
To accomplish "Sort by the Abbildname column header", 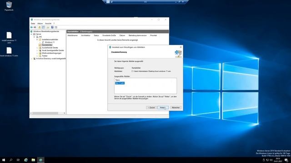I will pyautogui.click(x=73, y=35).
